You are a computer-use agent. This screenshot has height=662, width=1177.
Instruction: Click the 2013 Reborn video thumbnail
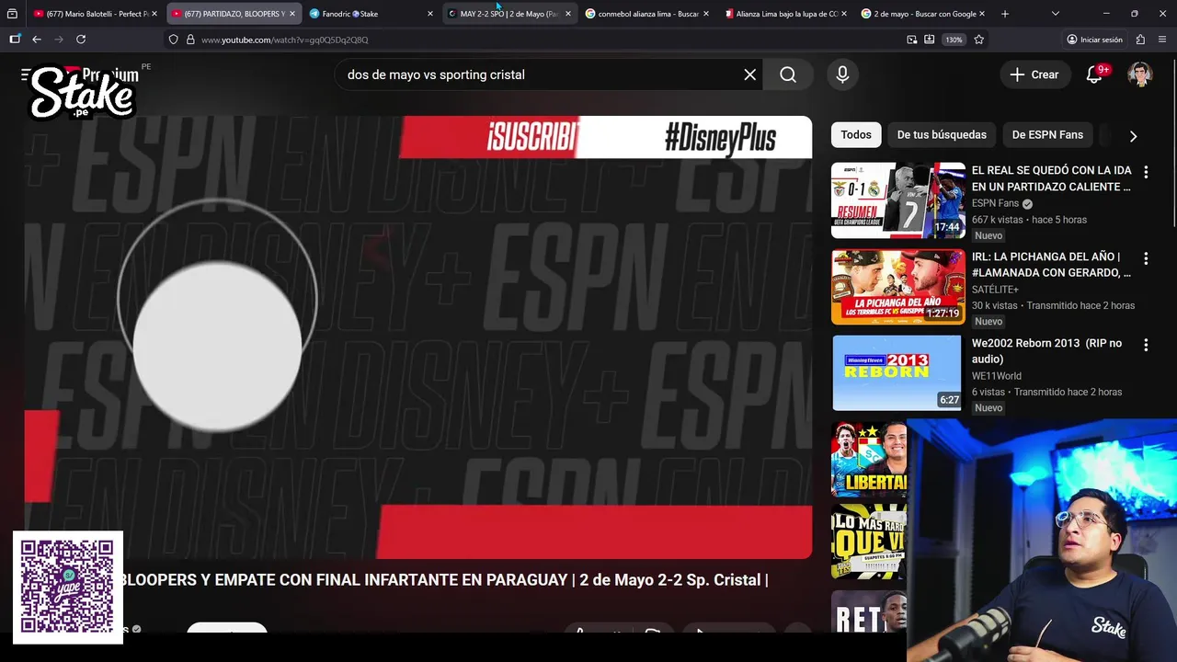click(897, 373)
